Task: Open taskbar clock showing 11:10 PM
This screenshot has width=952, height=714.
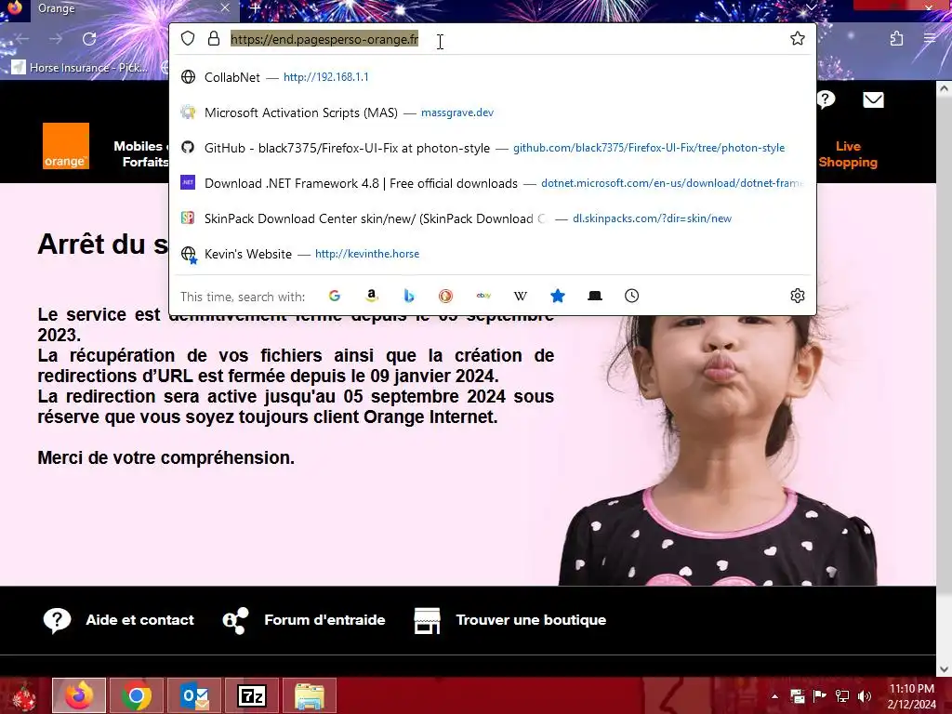Action: pyautogui.click(x=911, y=696)
